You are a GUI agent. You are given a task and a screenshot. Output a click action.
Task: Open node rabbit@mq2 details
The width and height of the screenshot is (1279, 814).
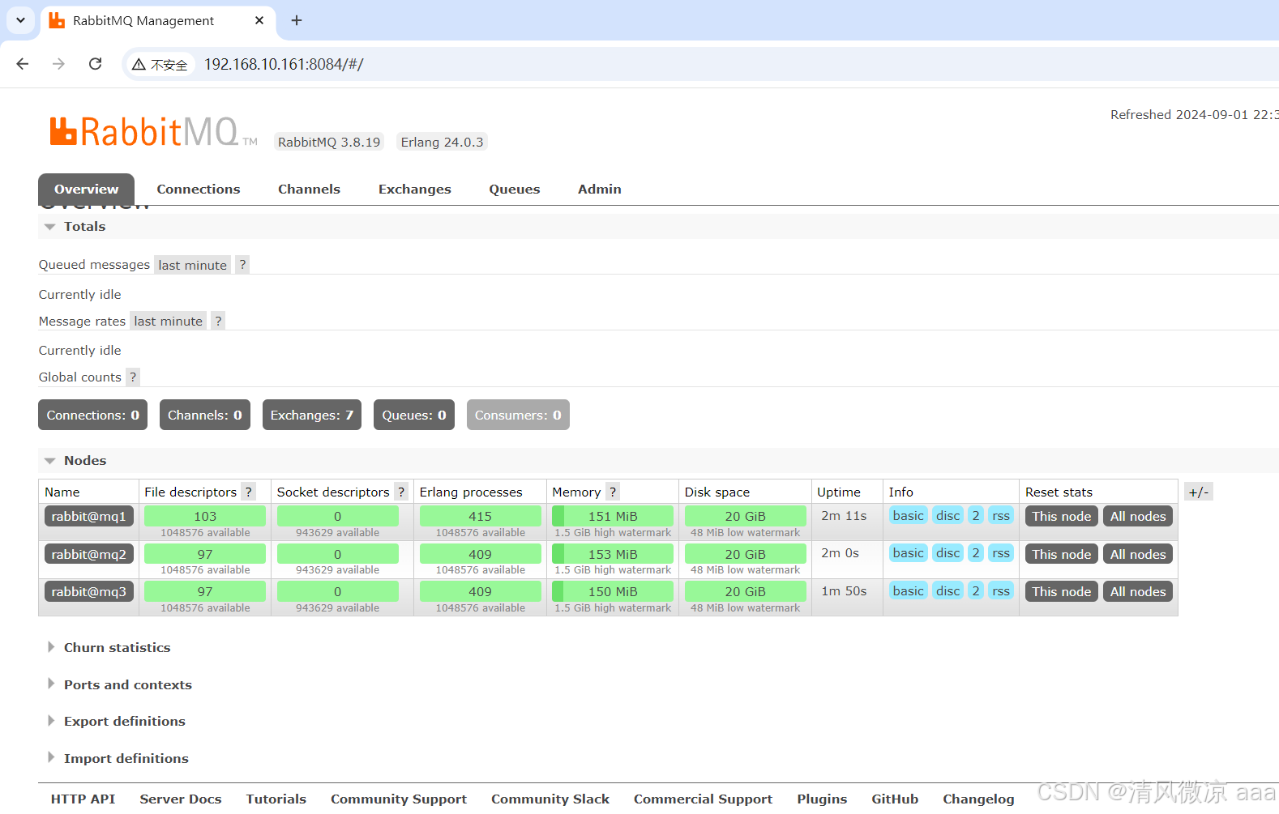click(89, 555)
